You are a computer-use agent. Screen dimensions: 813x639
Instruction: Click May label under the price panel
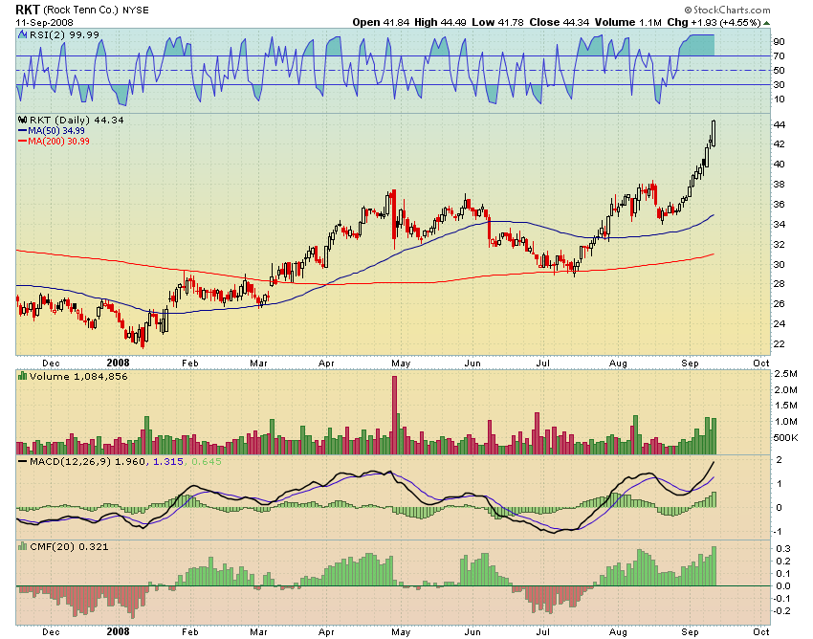[x=401, y=364]
